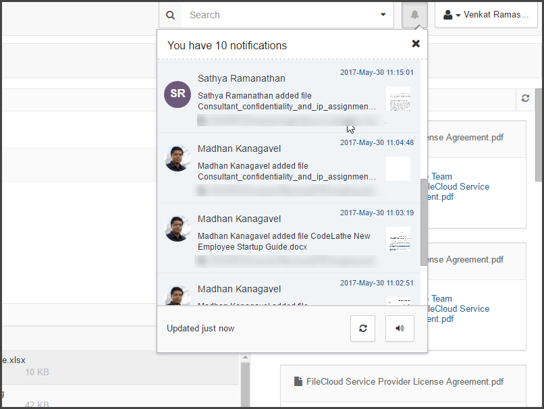Refresh the activity panel on right
Viewport: 544px width, 409px height.
(x=525, y=99)
